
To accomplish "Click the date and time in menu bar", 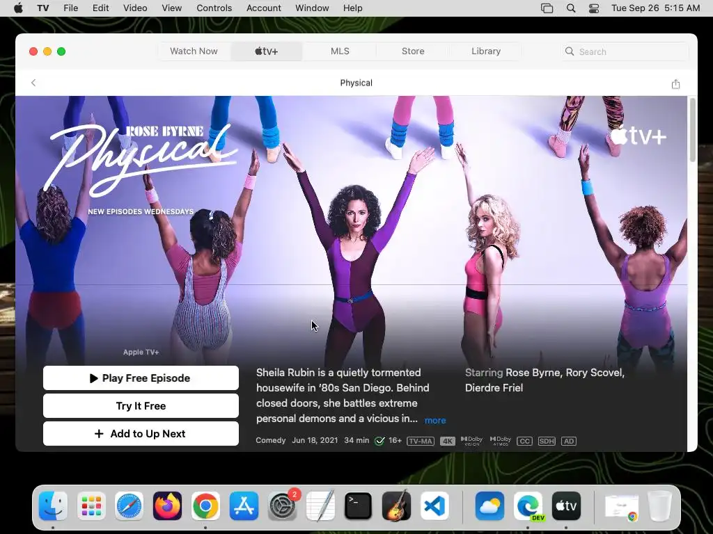I will tap(655, 8).
